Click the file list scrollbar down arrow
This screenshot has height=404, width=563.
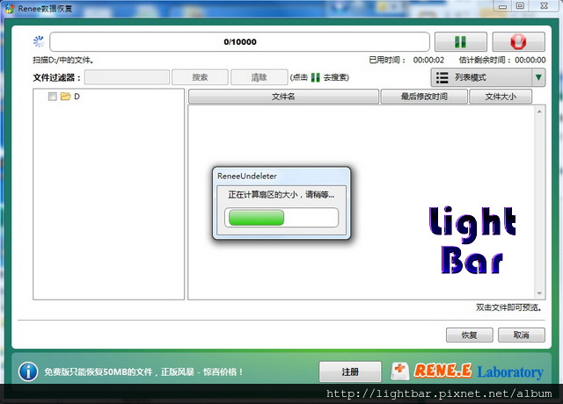539,293
